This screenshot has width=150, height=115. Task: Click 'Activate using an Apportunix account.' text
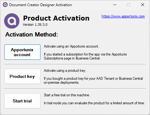tap(71, 46)
